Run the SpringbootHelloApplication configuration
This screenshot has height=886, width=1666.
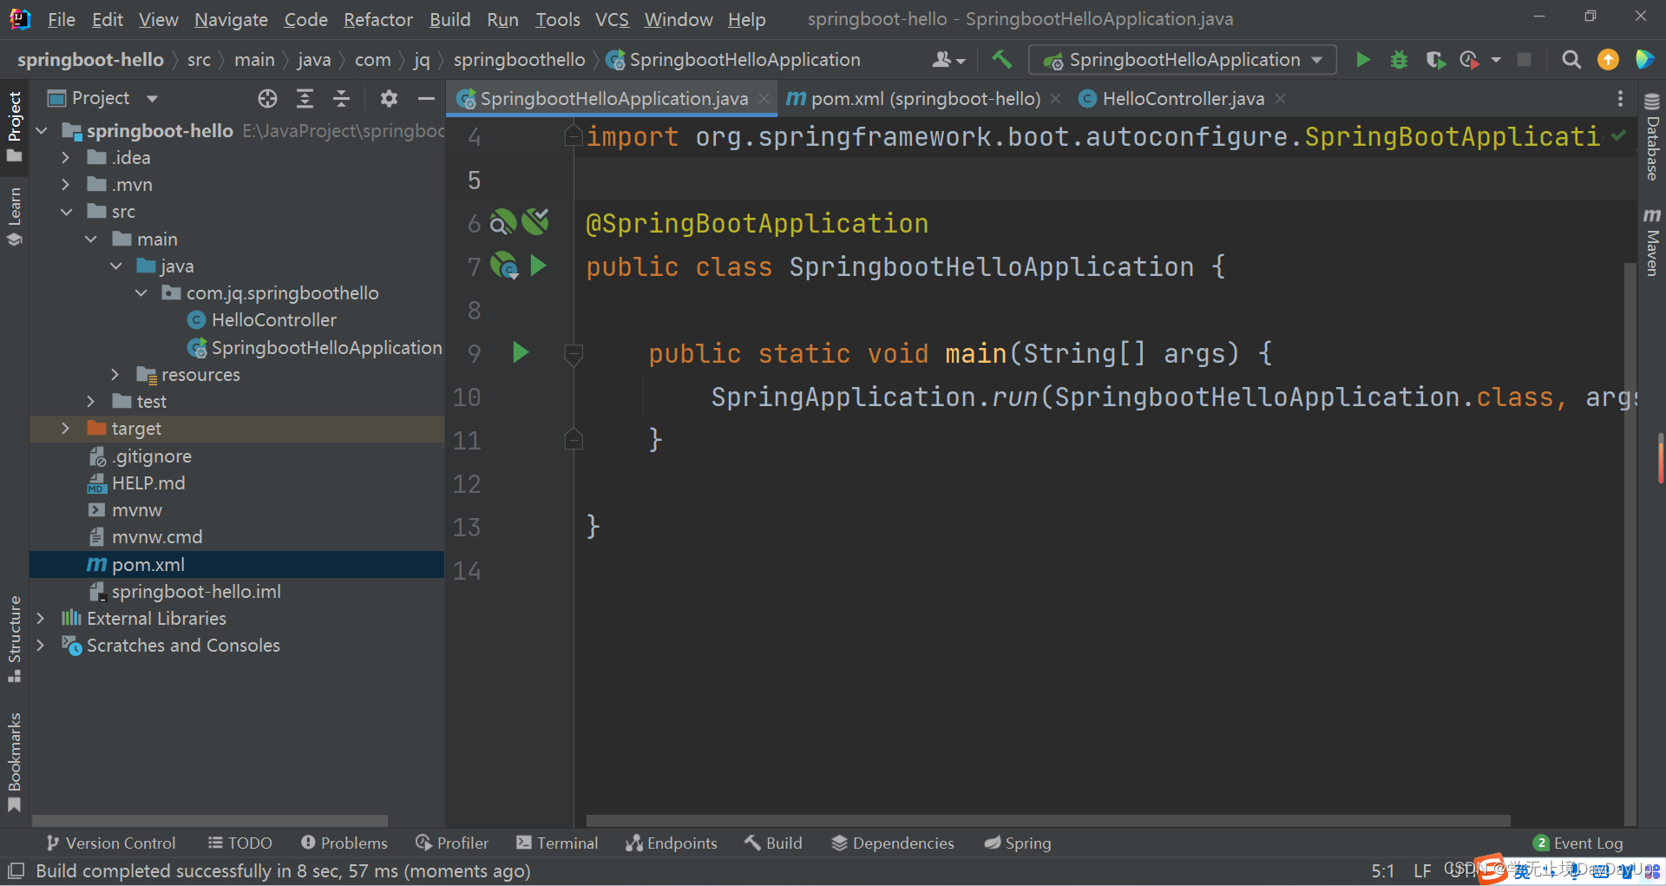pos(1363,60)
